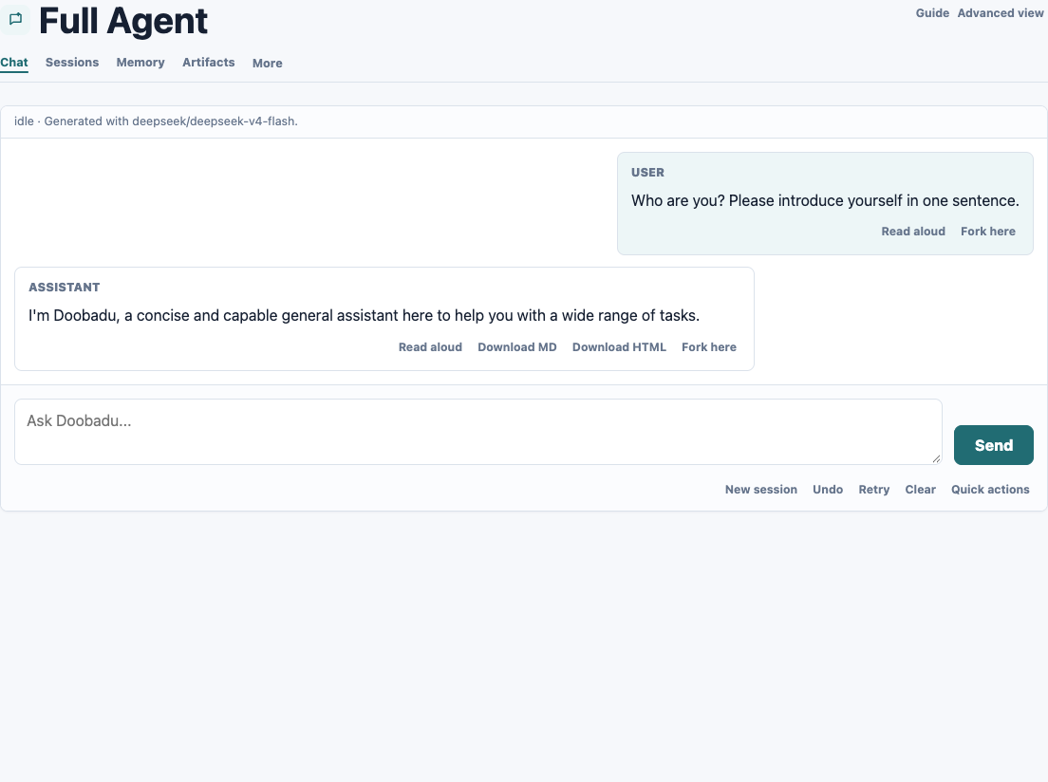Click the USER label in the message
Image resolution: width=1048 pixels, height=782 pixels.
click(647, 173)
